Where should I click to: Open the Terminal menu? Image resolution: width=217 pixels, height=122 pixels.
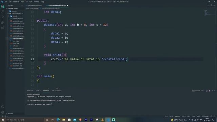pos(36,2)
